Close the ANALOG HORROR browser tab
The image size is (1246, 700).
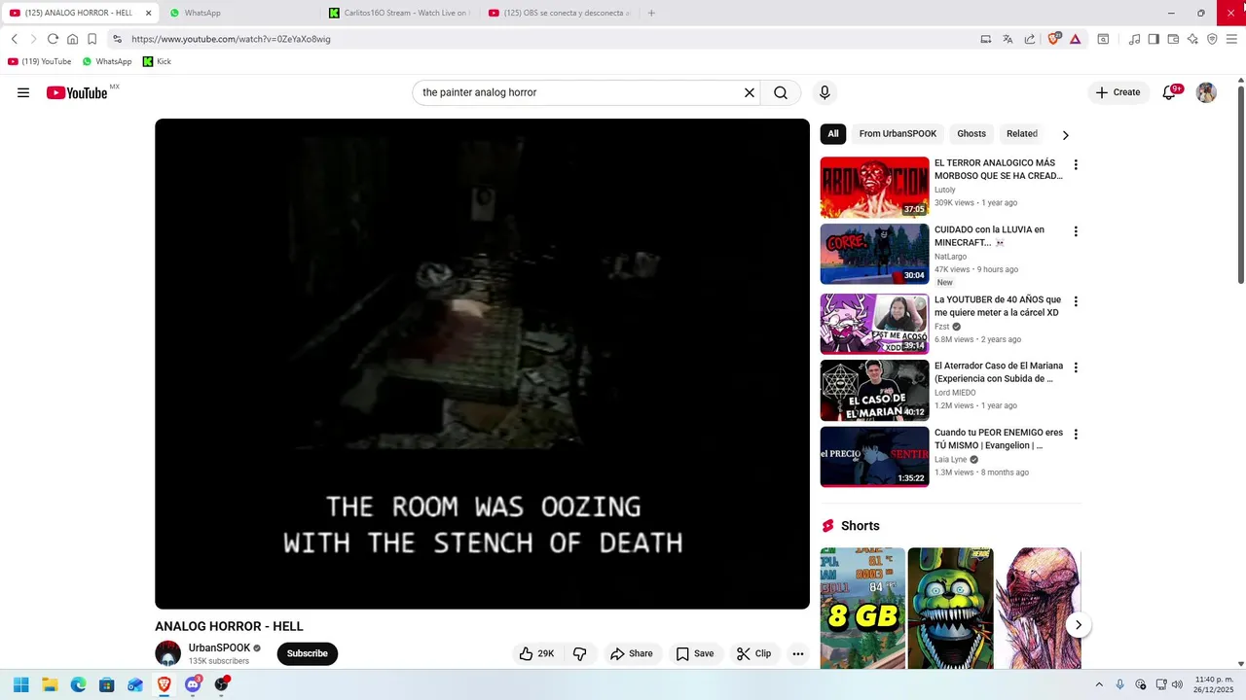click(x=148, y=13)
